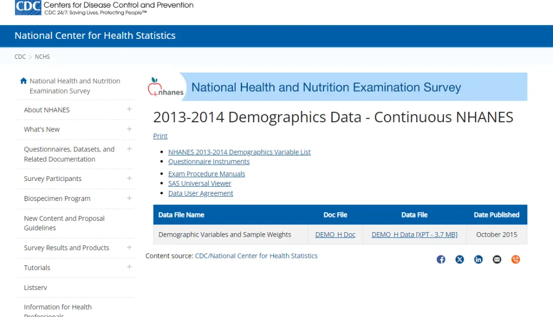
Task: Expand What's New section
Action: click(x=130, y=129)
